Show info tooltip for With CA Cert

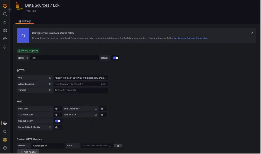(x=96, y=115)
